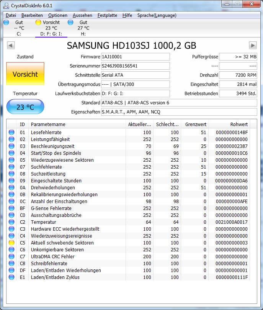Click the status icon for Anzahl der Einschaltungen
Viewport: 263px width, 310px height.
pyautogui.click(x=11, y=201)
